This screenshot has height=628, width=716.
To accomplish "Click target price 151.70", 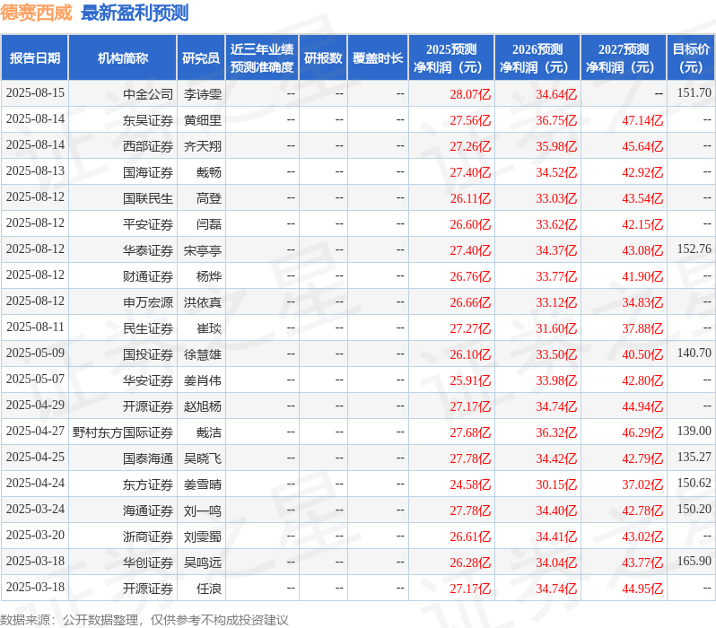I will point(694,92).
